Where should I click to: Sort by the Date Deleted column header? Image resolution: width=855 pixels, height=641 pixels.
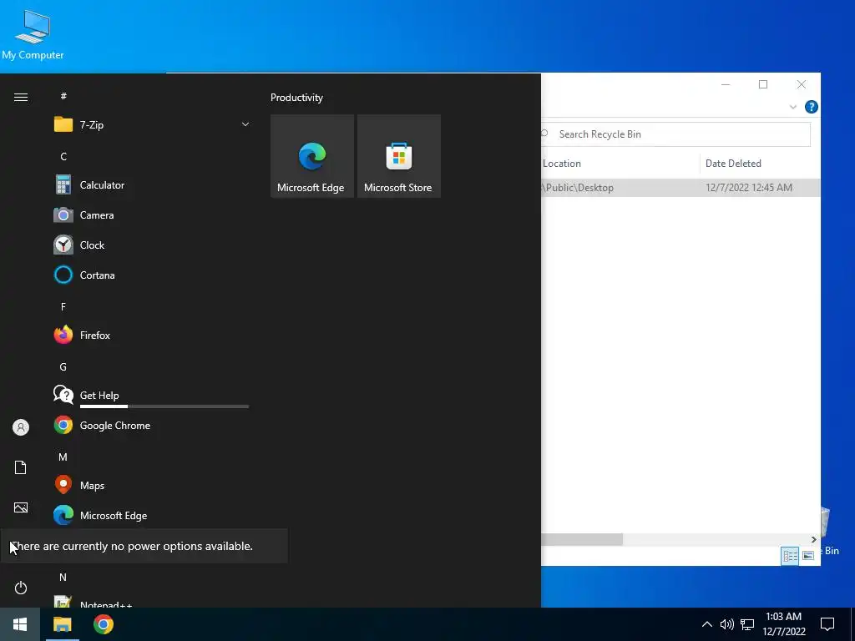(x=760, y=164)
